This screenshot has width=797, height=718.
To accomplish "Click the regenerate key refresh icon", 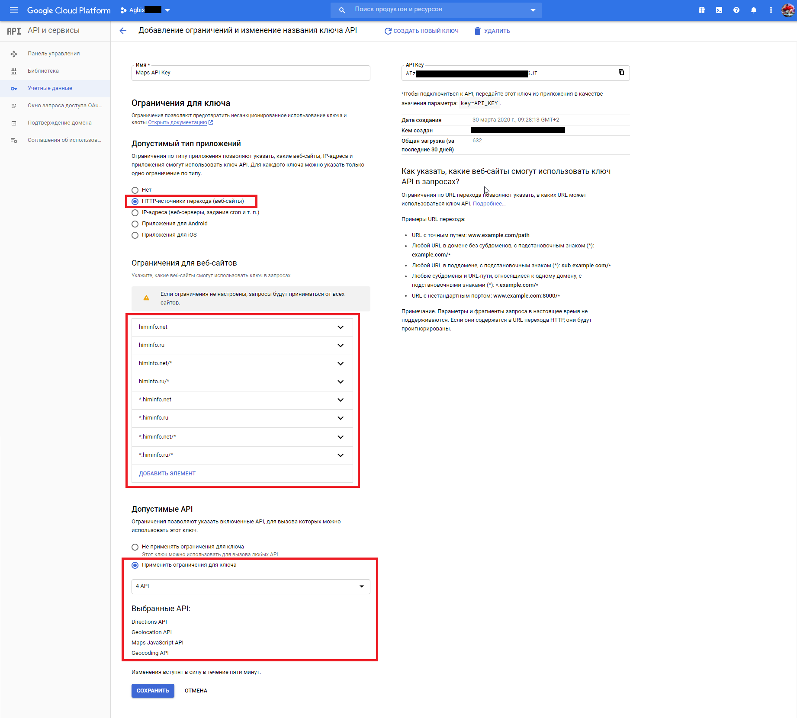I will [388, 31].
